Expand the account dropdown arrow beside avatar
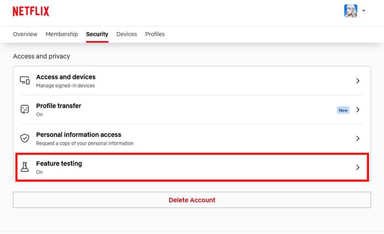Screen dimensions: 384x234 [x=363, y=11]
